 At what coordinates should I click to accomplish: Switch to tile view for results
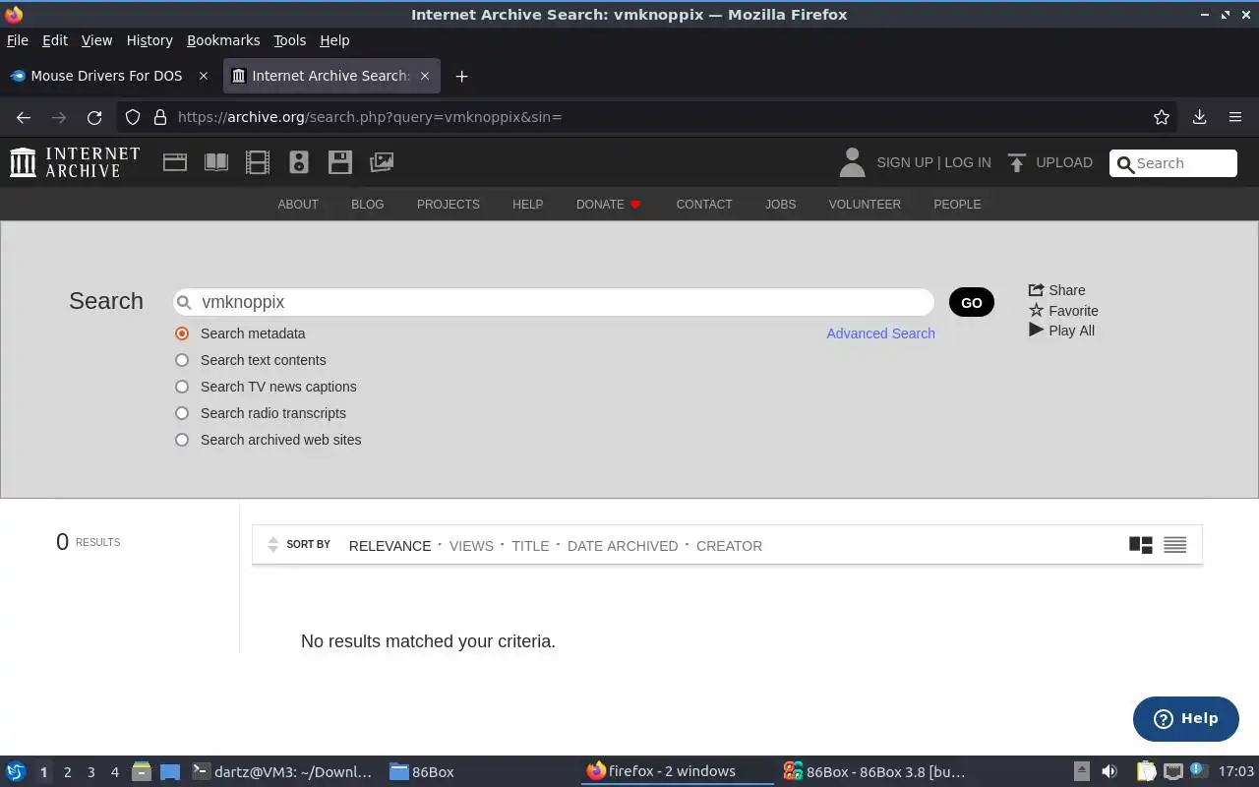[1141, 545]
